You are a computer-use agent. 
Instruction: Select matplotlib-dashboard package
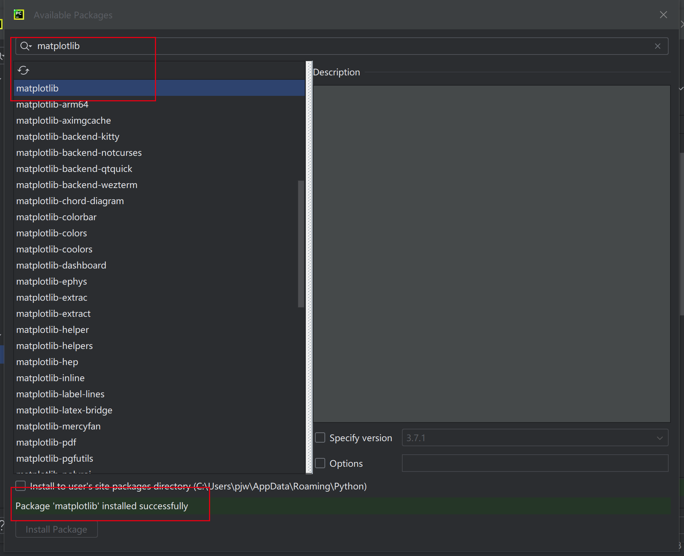click(159, 265)
